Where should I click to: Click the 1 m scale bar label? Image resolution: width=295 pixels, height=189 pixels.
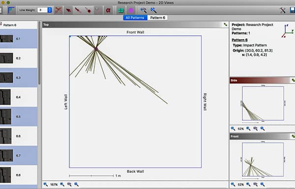pos(118,176)
